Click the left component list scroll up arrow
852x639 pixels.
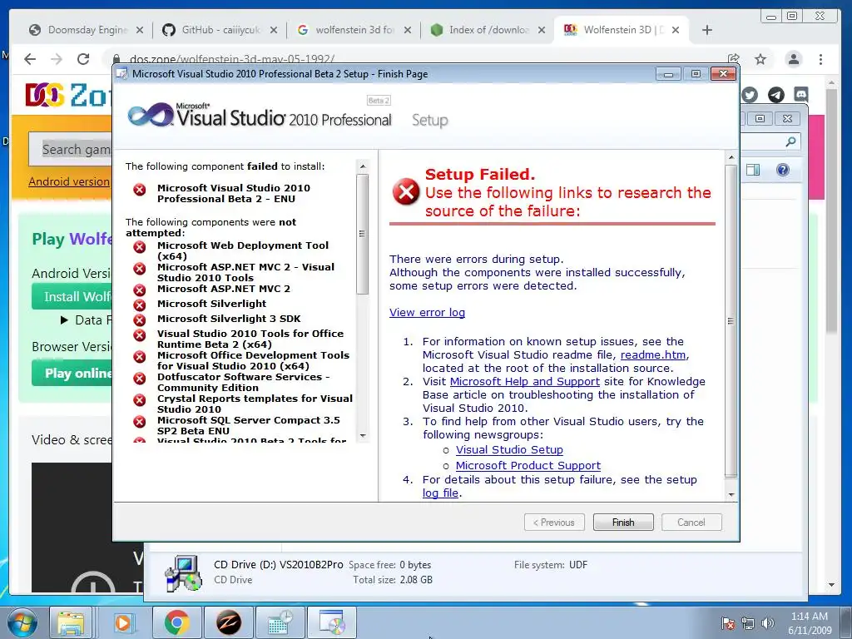tap(363, 166)
